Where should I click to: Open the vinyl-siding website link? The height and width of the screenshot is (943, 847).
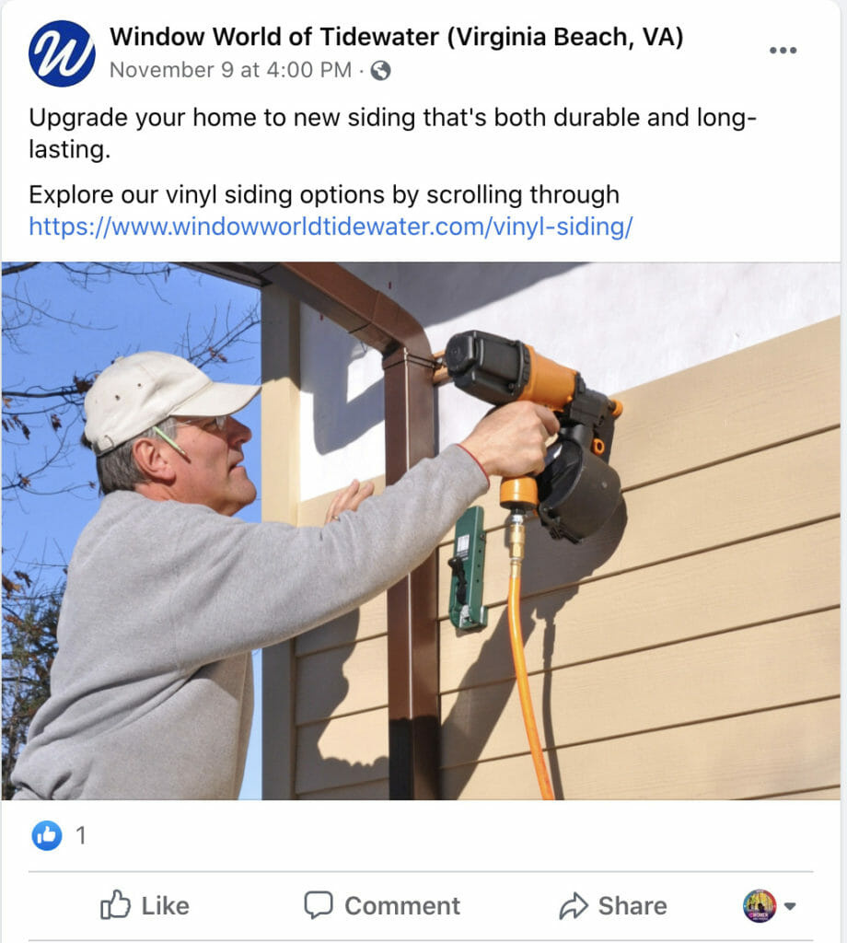(331, 227)
